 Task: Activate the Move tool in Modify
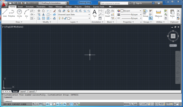tap(39, 11)
